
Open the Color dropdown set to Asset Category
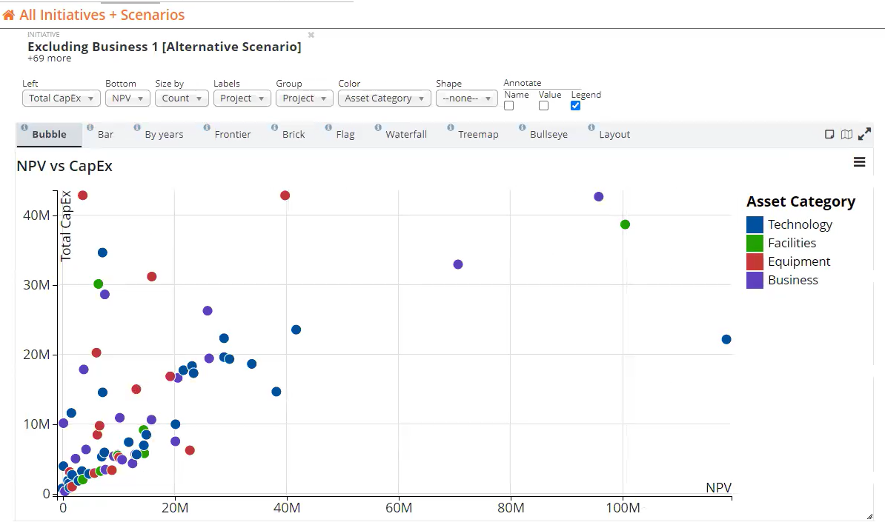(384, 98)
